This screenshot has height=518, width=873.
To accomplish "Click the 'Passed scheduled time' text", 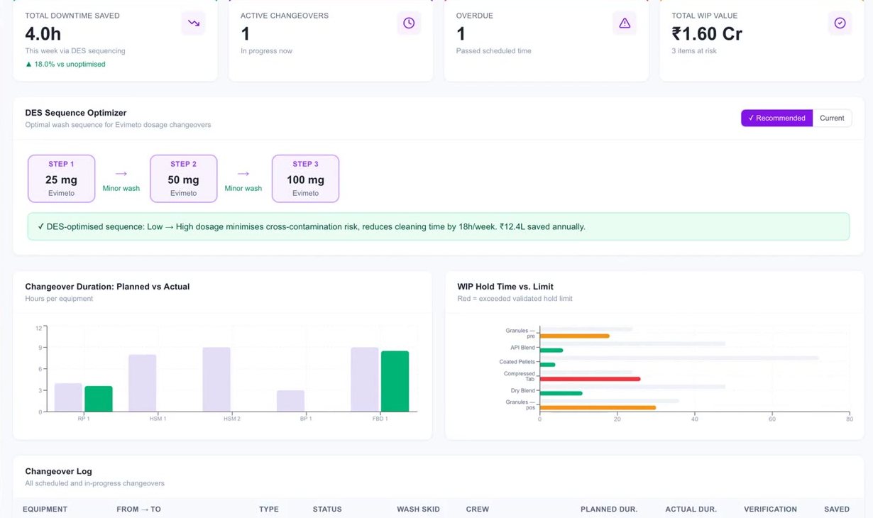I will pos(493,51).
